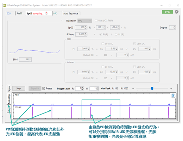Open the Auto Sequence tab
183x141 pixels.
[71, 13]
